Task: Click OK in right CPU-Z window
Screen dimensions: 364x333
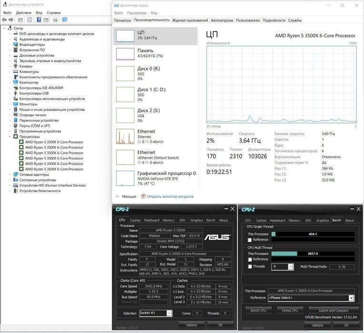Action: point(346,325)
